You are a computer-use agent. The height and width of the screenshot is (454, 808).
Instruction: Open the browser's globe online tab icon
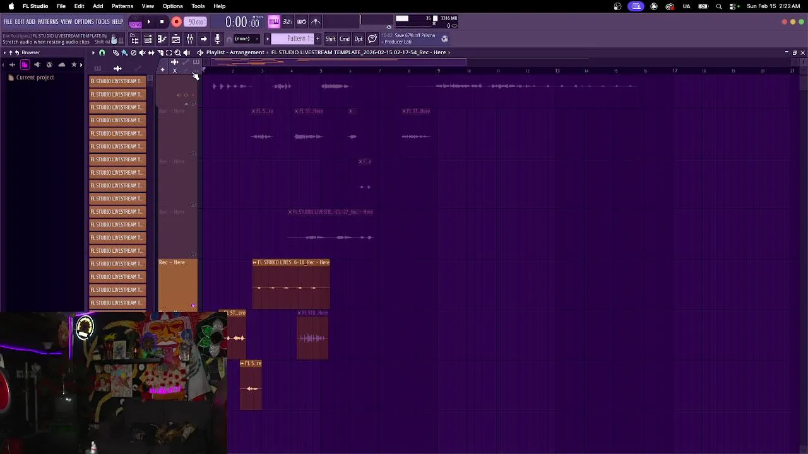click(49, 65)
